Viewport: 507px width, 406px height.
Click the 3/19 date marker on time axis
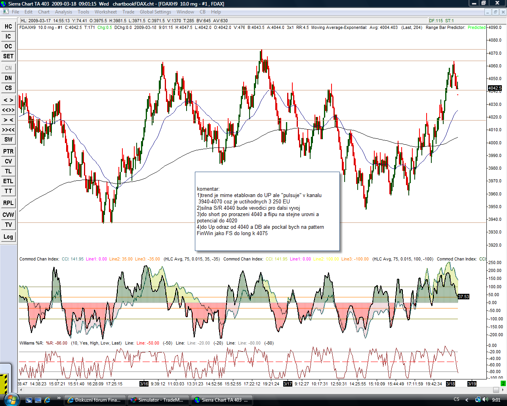pos(472,384)
